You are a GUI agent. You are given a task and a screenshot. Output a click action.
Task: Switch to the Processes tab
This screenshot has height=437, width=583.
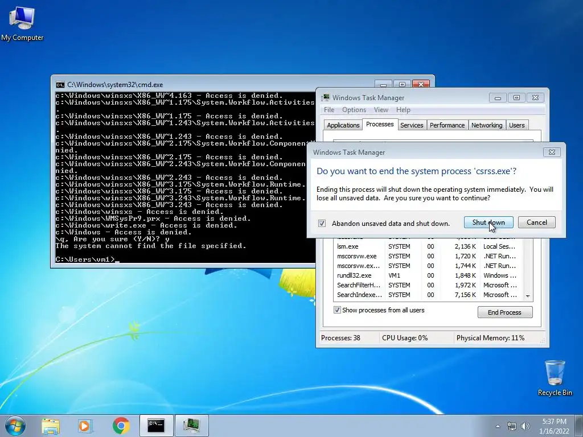tap(380, 124)
